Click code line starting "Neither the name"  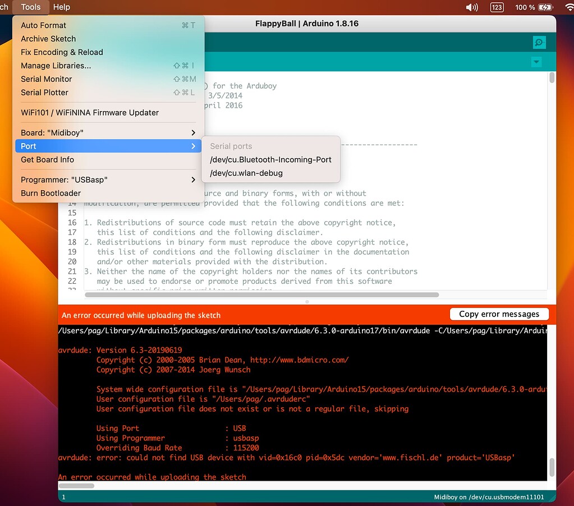pyautogui.click(x=251, y=272)
